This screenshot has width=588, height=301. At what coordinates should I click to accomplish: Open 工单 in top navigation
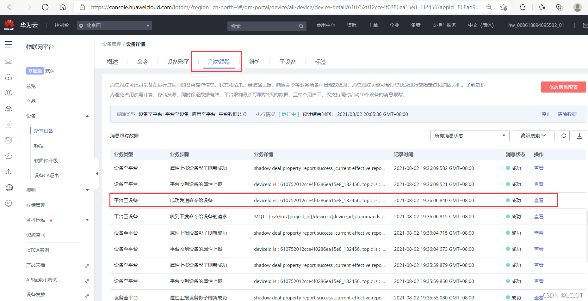[x=373, y=25]
